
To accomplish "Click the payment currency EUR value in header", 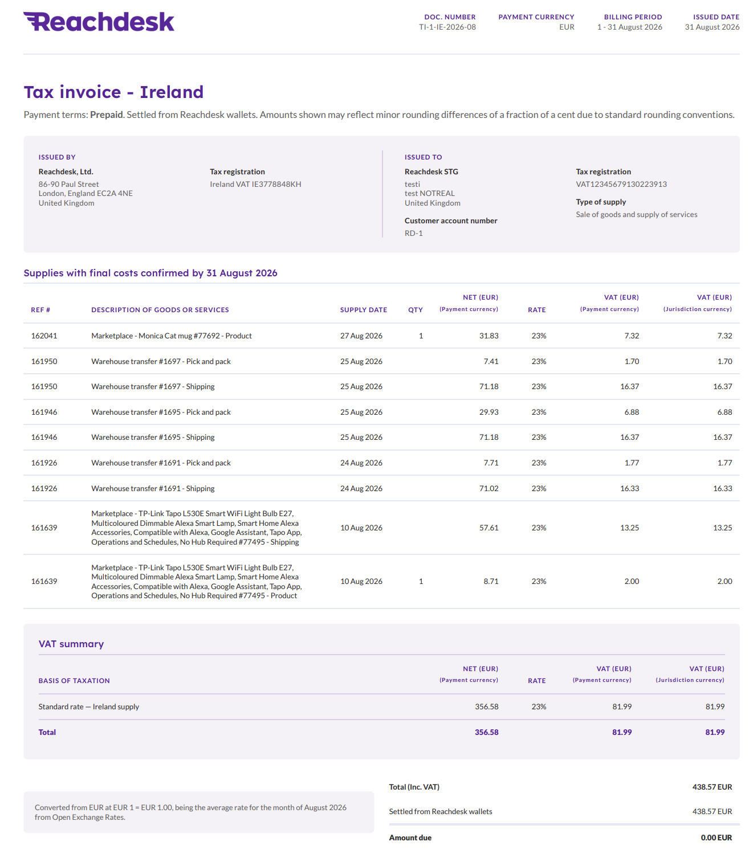I will point(567,27).
